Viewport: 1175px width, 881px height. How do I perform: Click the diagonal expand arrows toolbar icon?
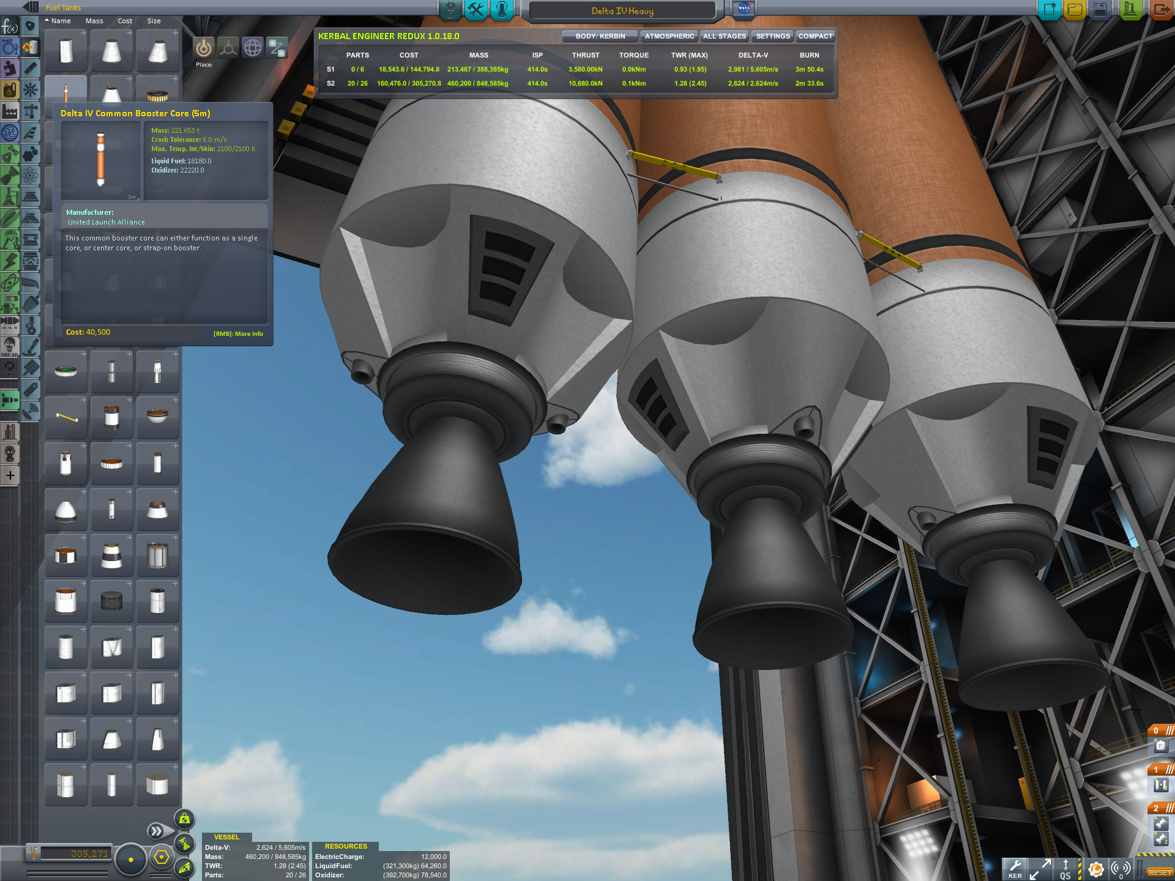[1040, 869]
